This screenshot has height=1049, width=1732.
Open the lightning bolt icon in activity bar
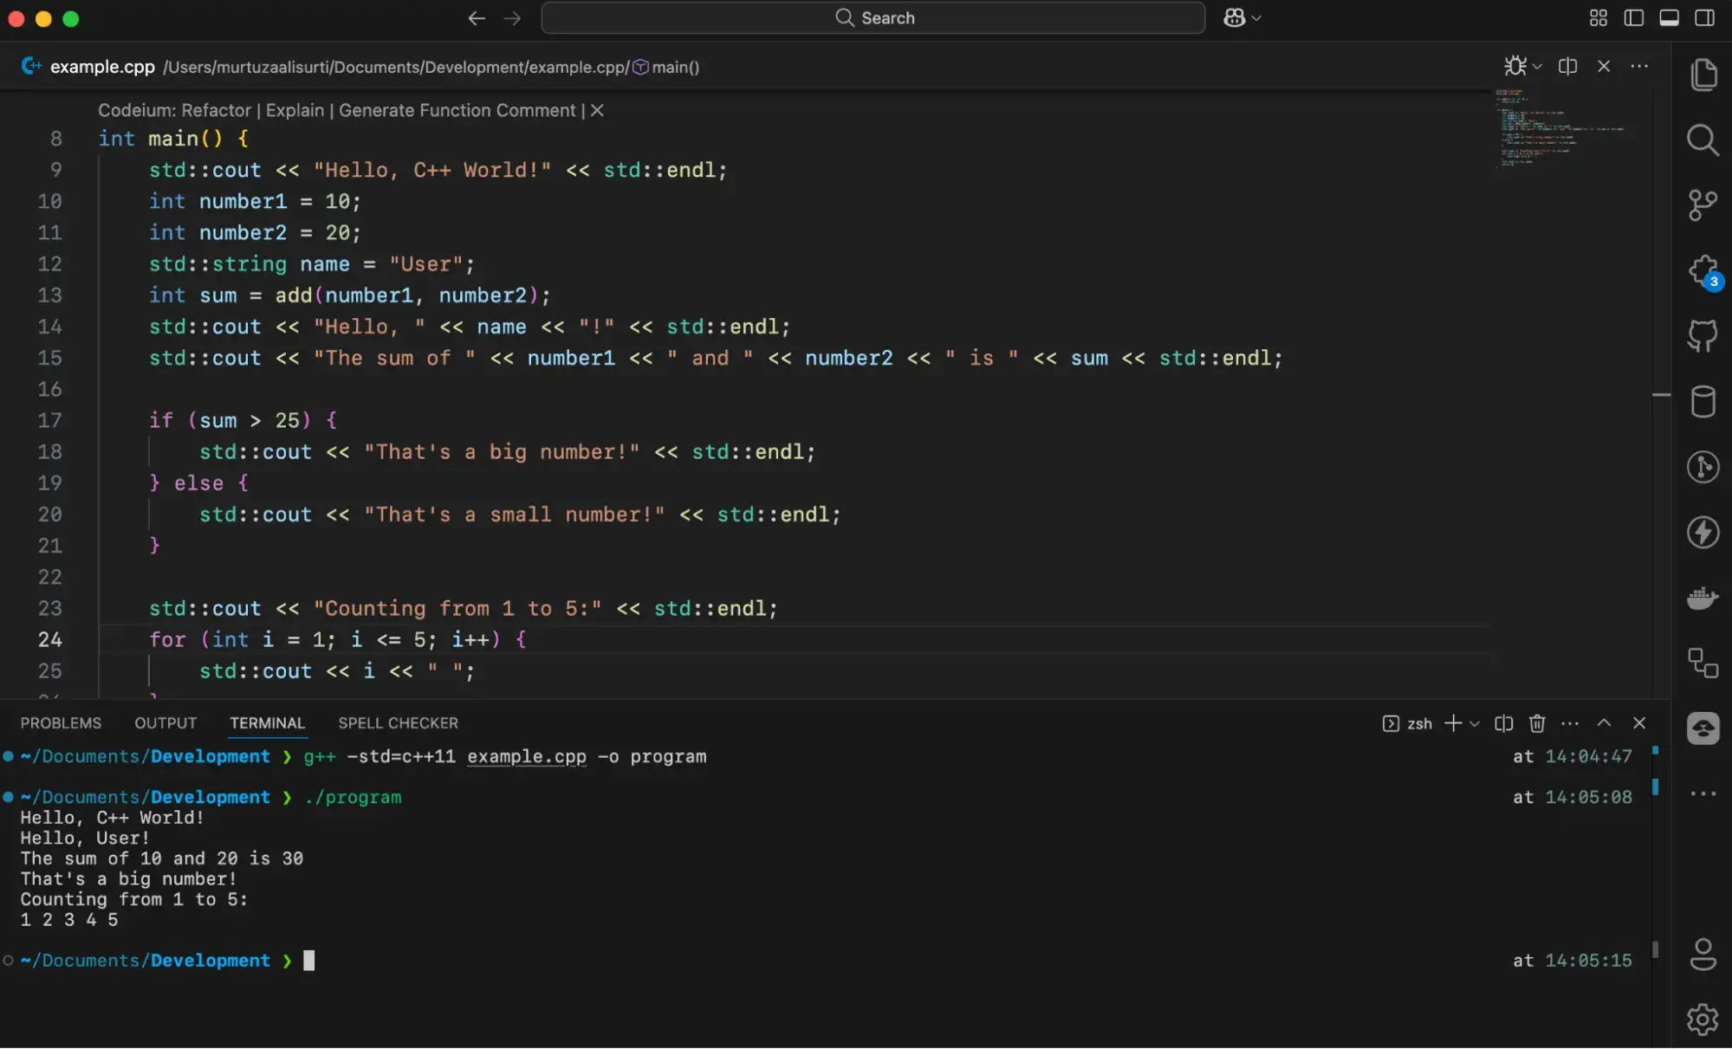(1703, 532)
